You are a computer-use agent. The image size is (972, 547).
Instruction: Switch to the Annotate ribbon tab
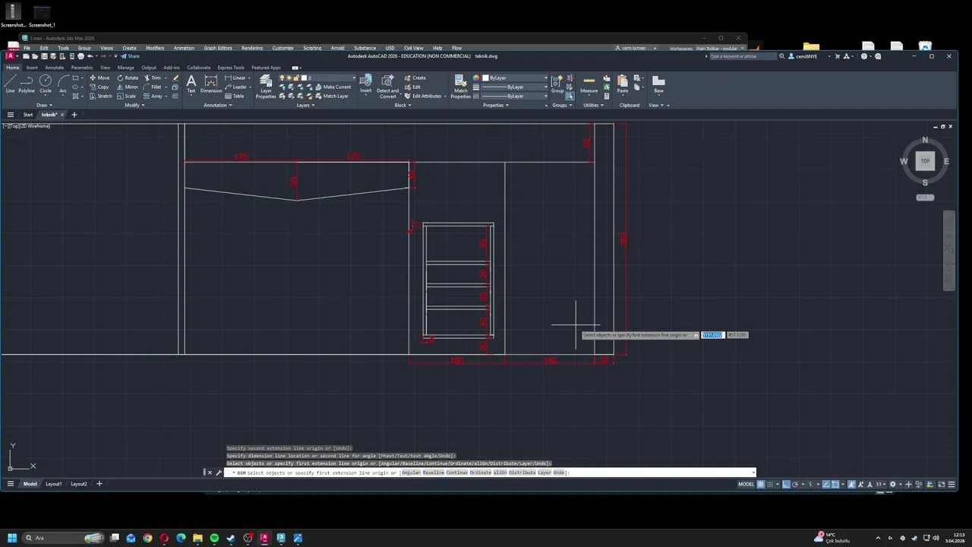(54, 68)
